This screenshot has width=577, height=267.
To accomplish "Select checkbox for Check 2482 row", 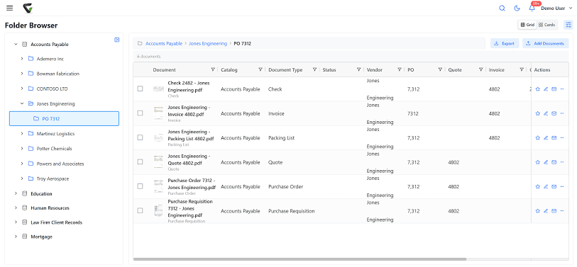I will [140, 89].
